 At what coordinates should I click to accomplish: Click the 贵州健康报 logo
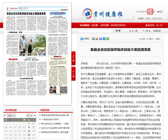click(103, 14)
